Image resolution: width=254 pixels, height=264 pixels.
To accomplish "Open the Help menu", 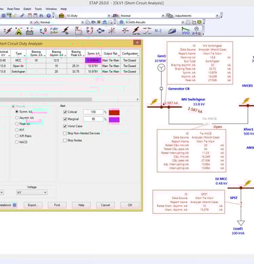I will [64, 9].
